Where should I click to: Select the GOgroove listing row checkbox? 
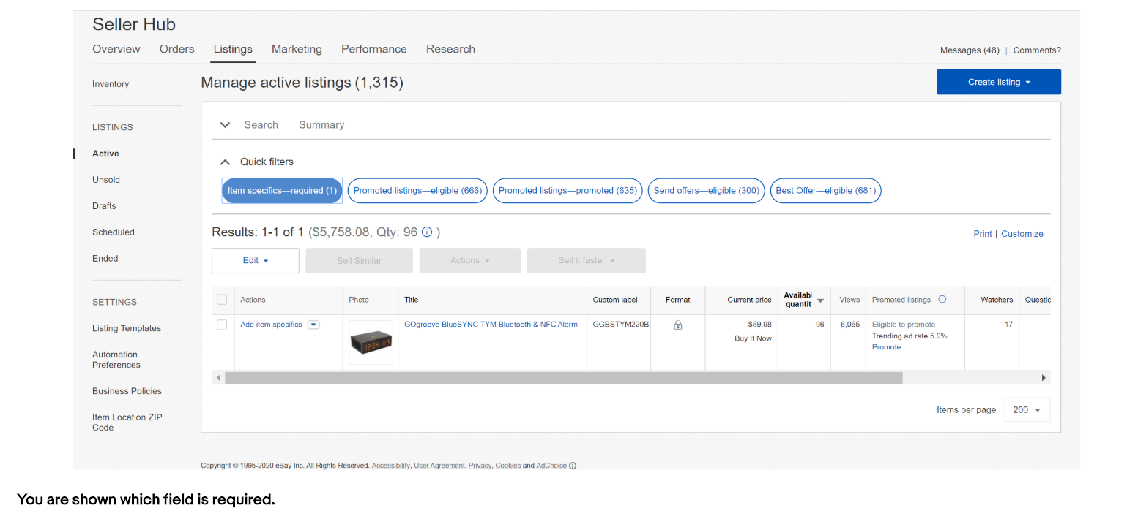(222, 325)
